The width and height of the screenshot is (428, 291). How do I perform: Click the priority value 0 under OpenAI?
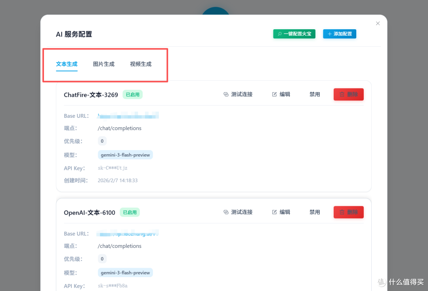click(102, 259)
